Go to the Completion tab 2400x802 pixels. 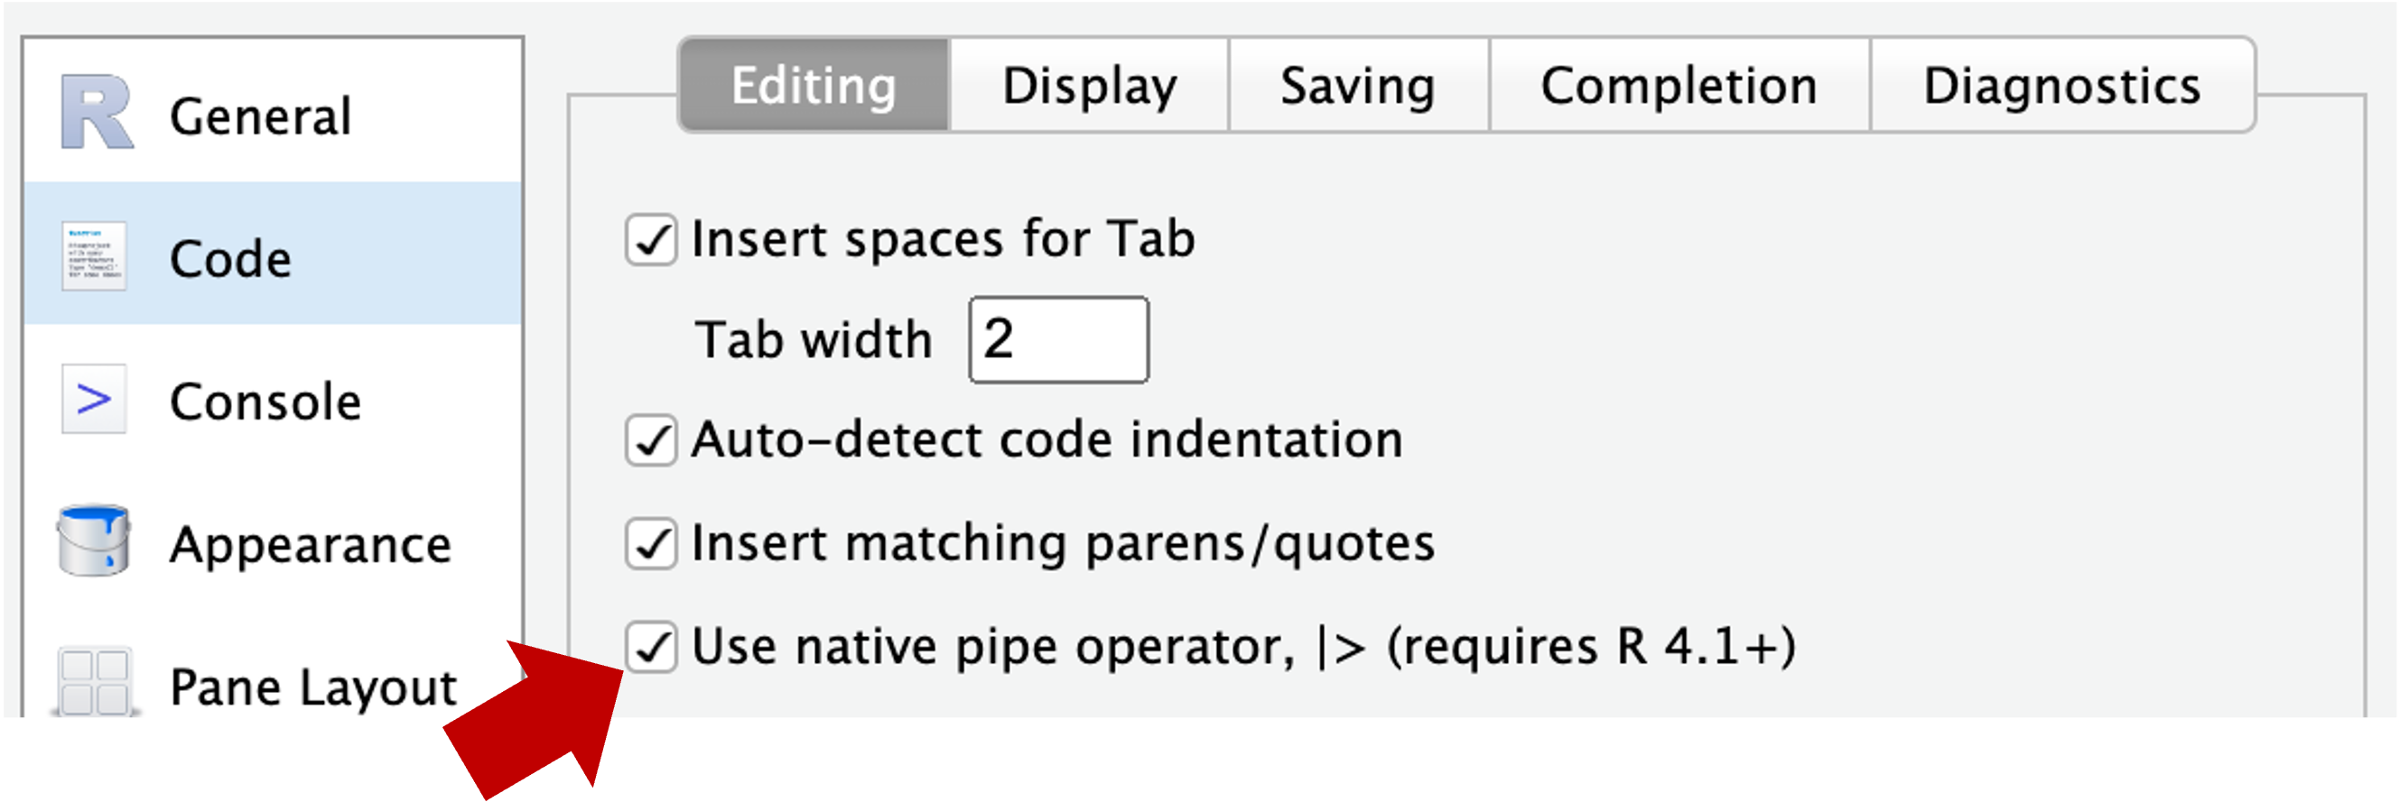coord(1679,86)
